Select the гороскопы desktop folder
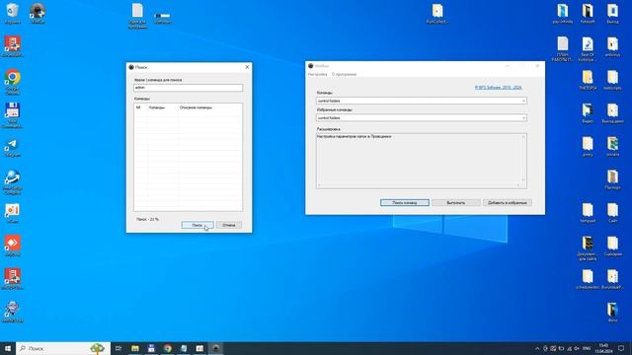This screenshot has height=355, width=632. [x=612, y=80]
